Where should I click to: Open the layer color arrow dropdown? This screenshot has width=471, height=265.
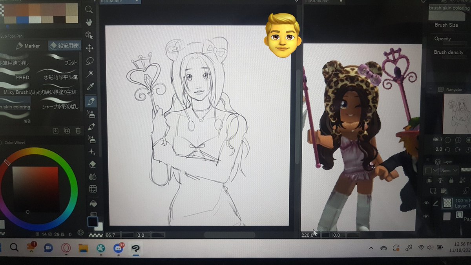436,170
